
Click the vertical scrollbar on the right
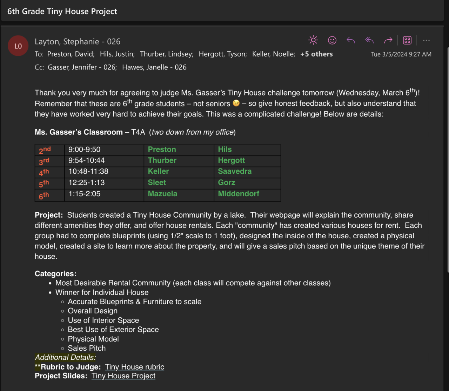(448, 158)
